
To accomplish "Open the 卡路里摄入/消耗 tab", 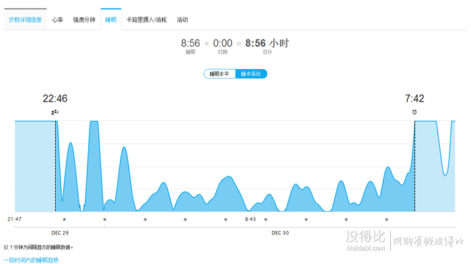I will click(147, 19).
